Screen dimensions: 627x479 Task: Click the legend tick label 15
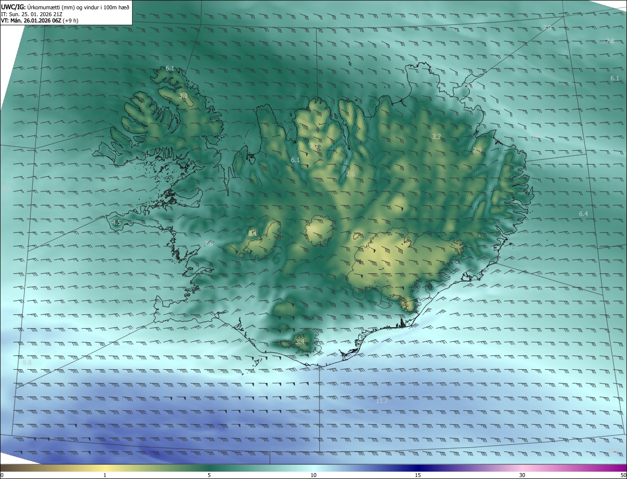[418, 475]
